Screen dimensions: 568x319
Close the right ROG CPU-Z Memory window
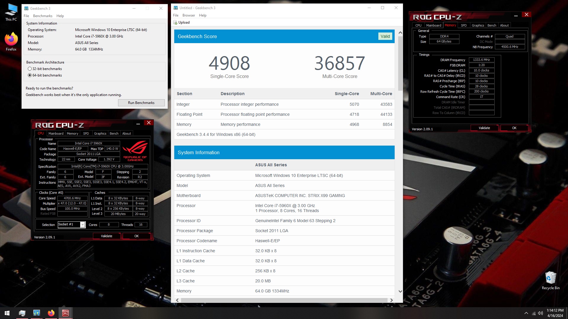click(x=526, y=14)
